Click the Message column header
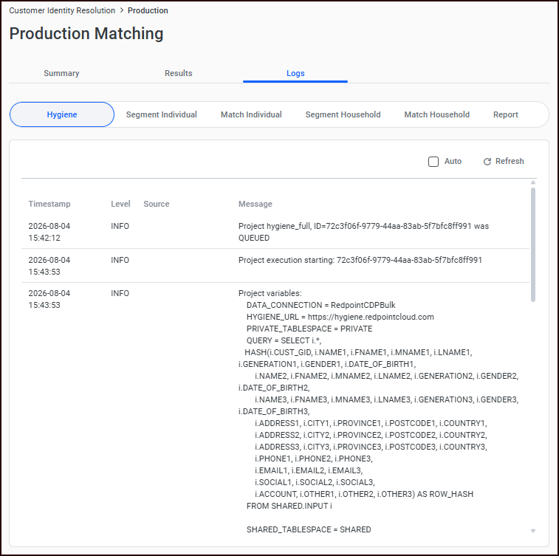 (x=256, y=204)
